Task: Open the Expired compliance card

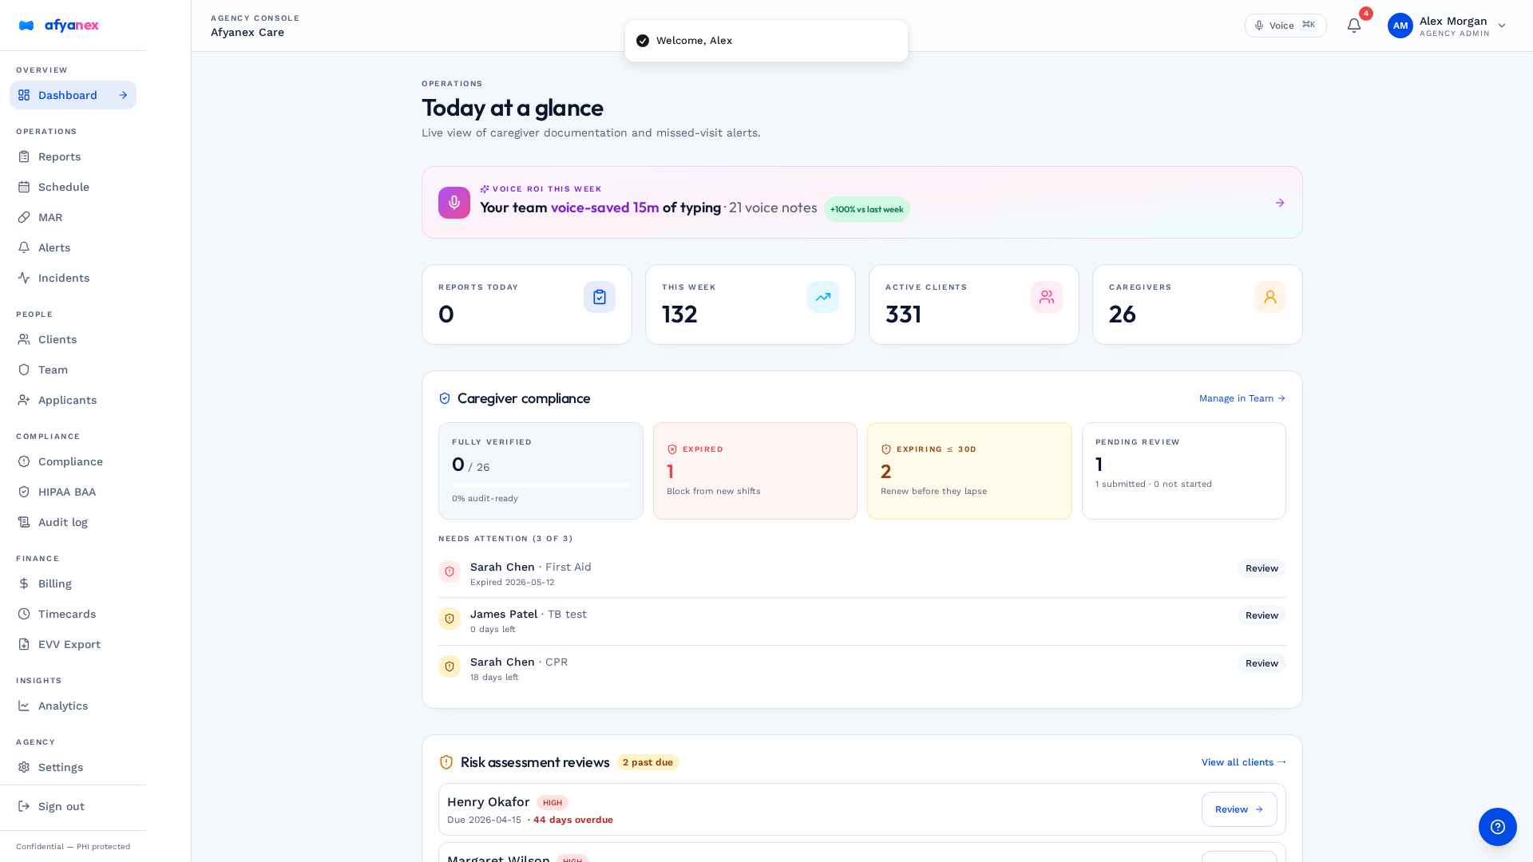Action: point(755,471)
